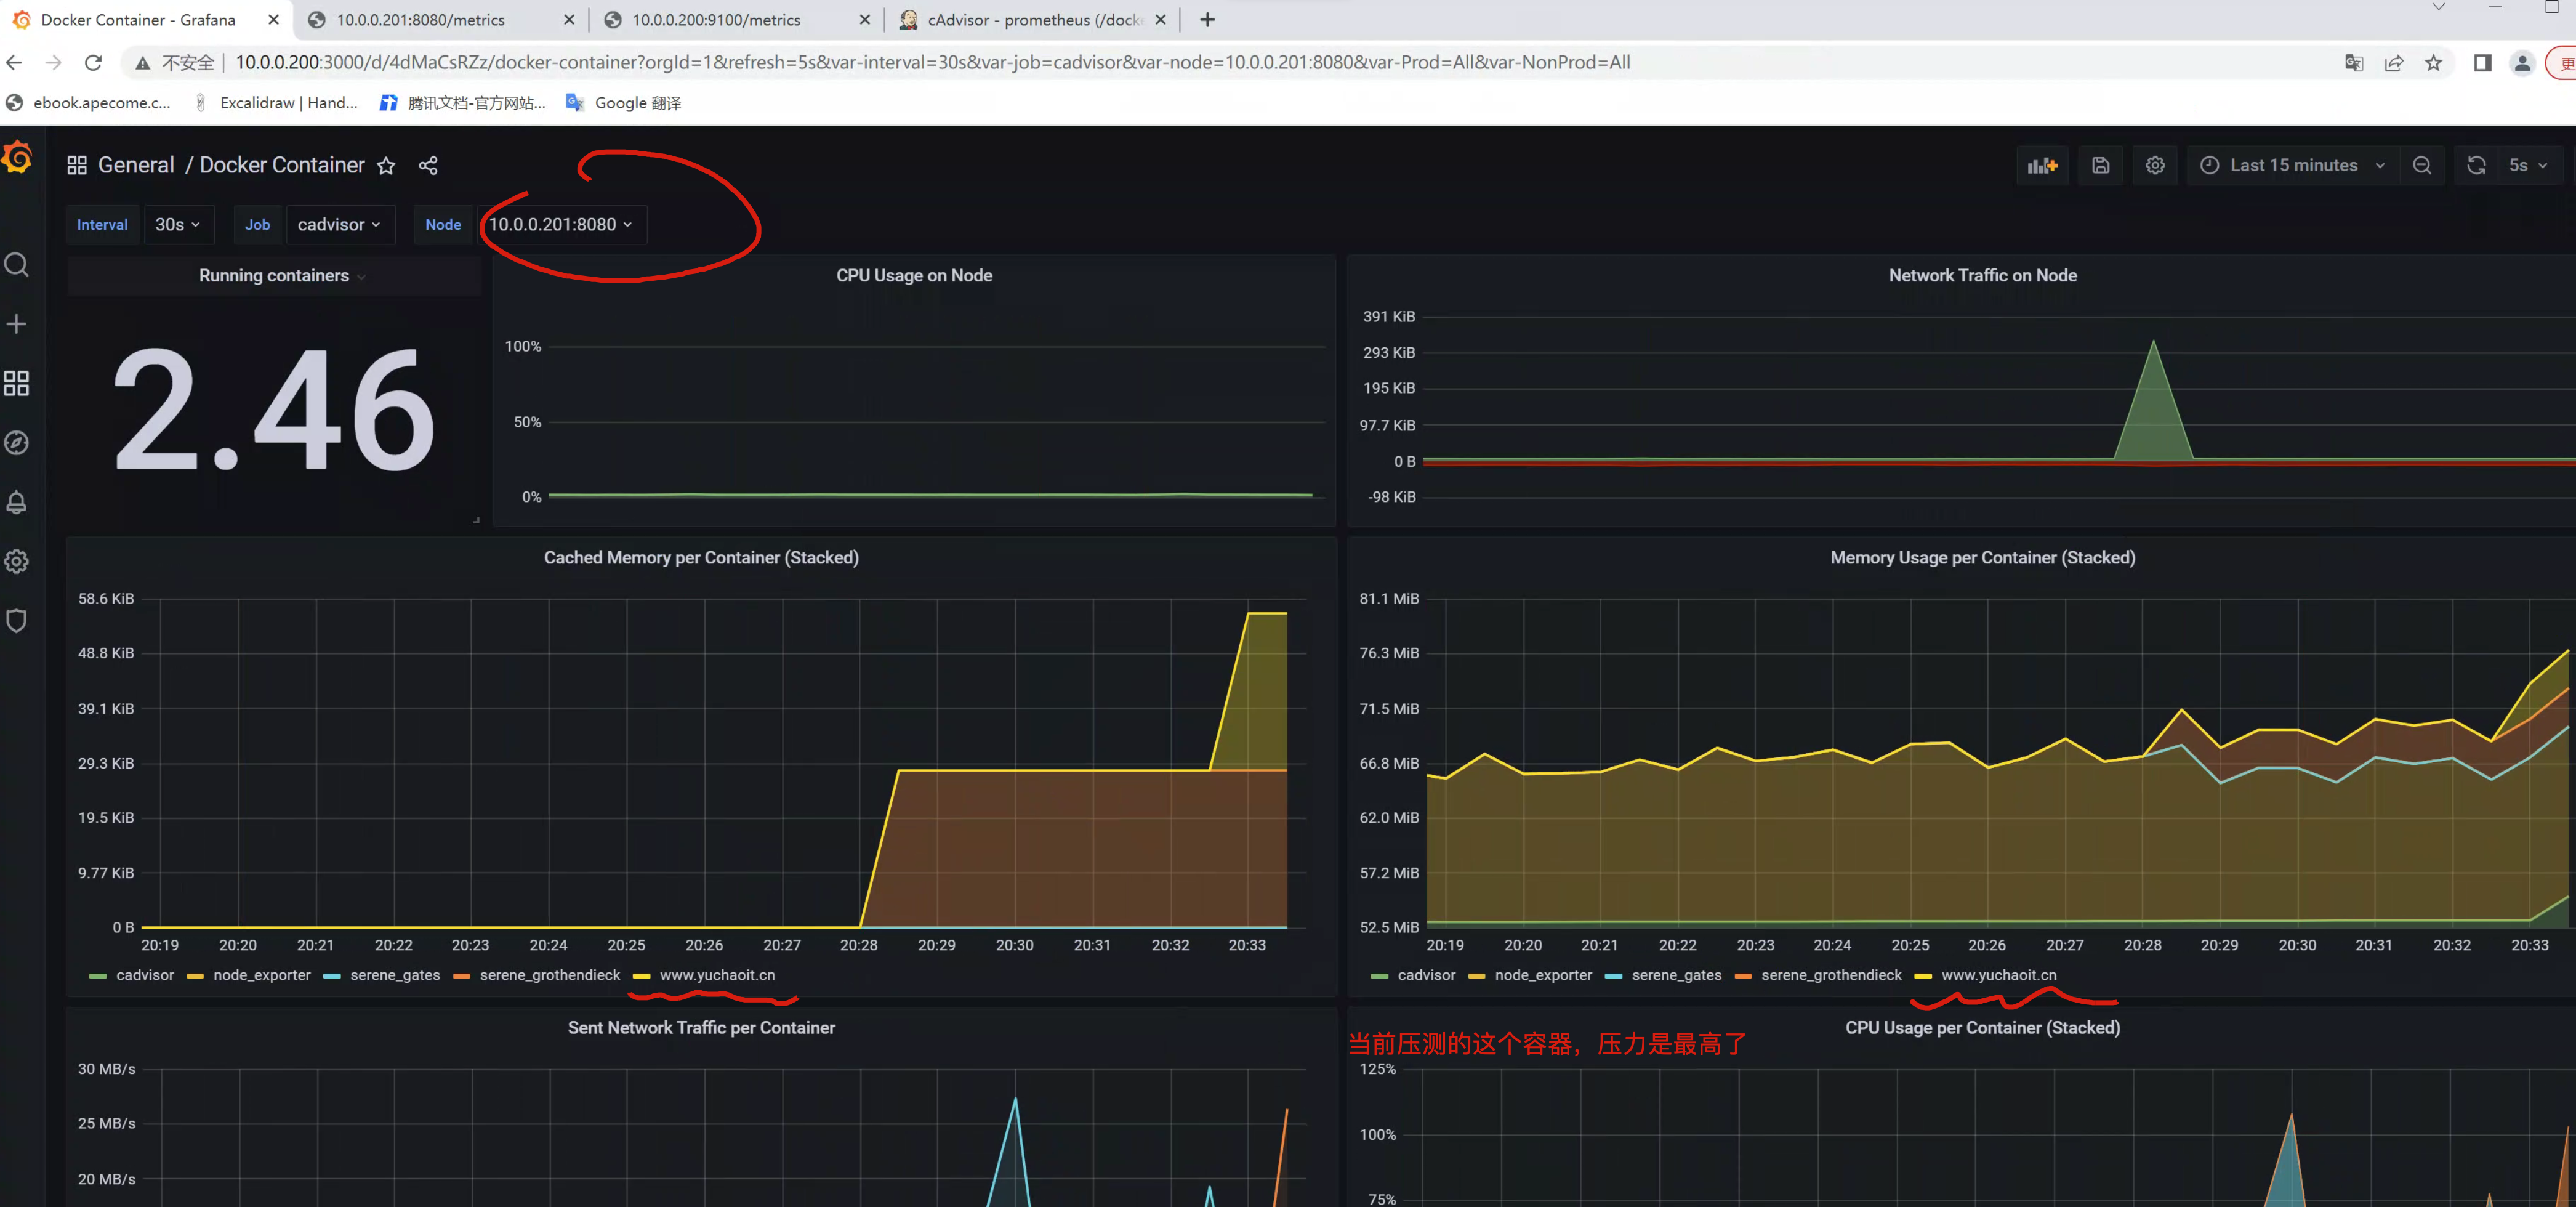The height and width of the screenshot is (1207, 2576).
Task: Toggle node_exporter series in Cached Memory legend
Action: pyautogui.click(x=261, y=975)
